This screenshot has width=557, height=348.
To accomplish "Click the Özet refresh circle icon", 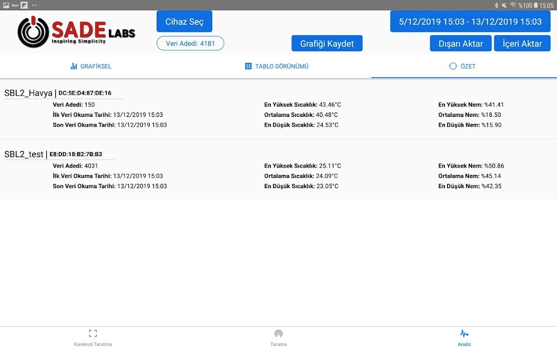I will [453, 66].
